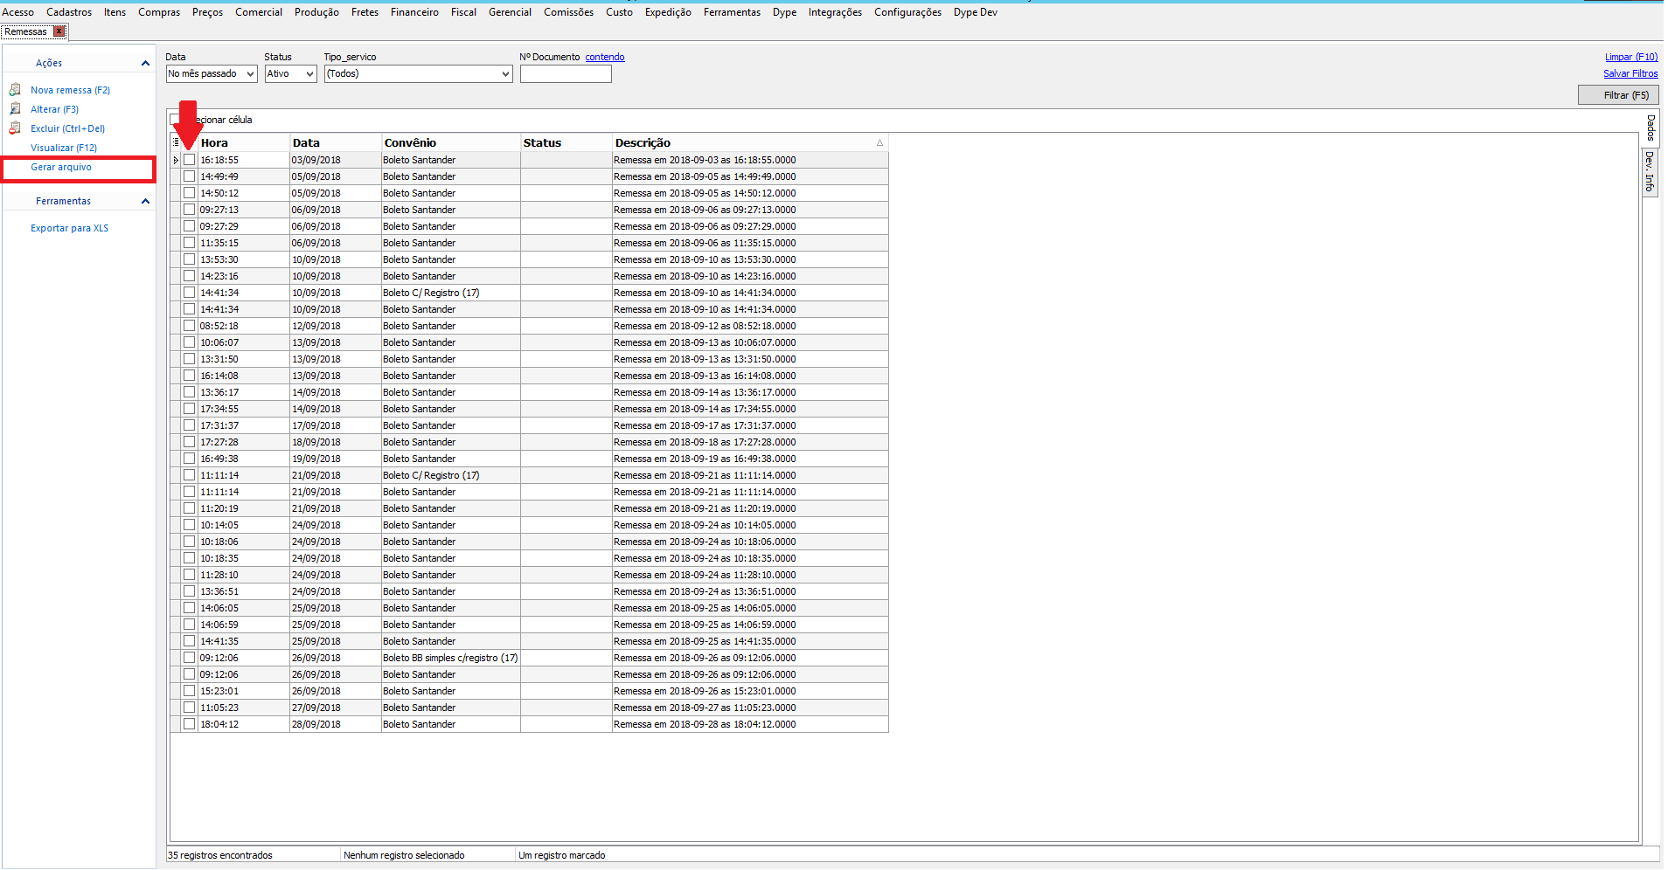
Task: Click the Descrição sort arrow indicator
Action: (879, 142)
